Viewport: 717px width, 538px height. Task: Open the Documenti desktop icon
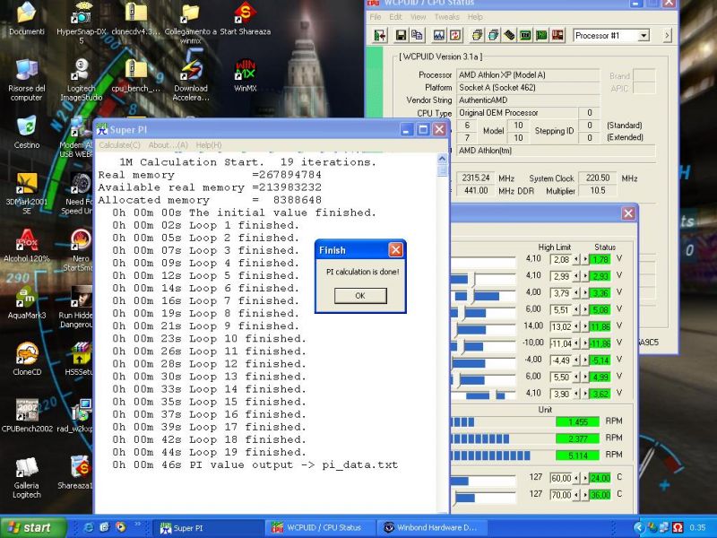(27, 19)
